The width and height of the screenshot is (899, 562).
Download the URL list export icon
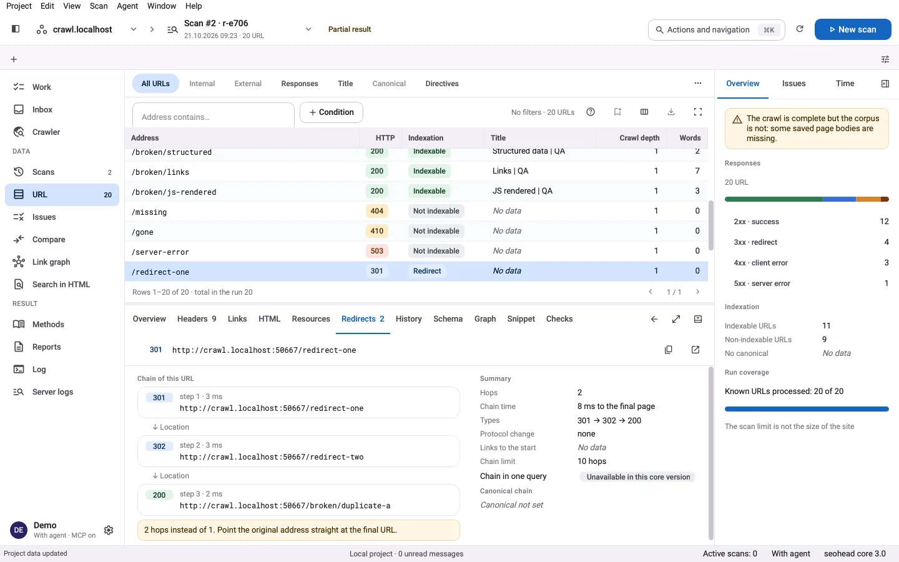click(671, 112)
